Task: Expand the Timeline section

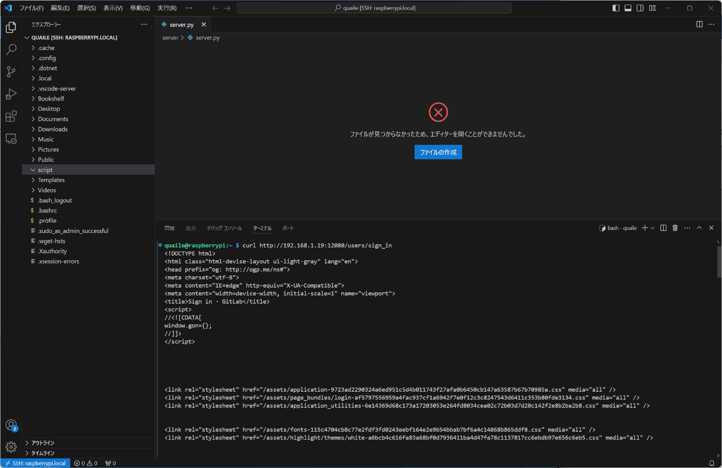Action: coord(89,453)
